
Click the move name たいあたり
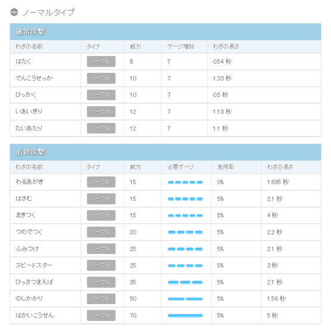29,128
